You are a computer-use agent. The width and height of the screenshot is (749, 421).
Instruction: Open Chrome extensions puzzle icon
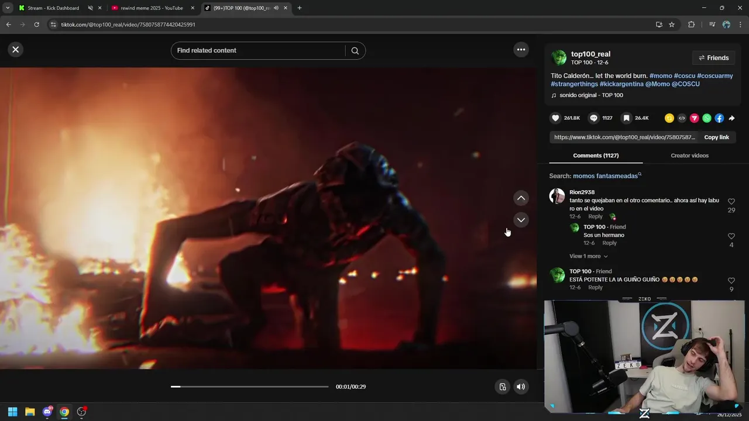click(691, 25)
